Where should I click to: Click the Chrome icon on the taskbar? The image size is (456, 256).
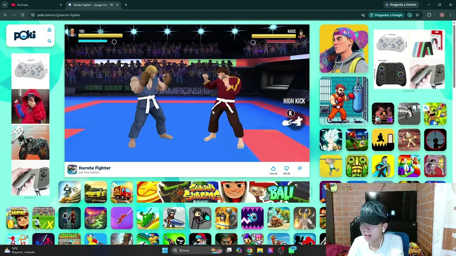(x=250, y=250)
